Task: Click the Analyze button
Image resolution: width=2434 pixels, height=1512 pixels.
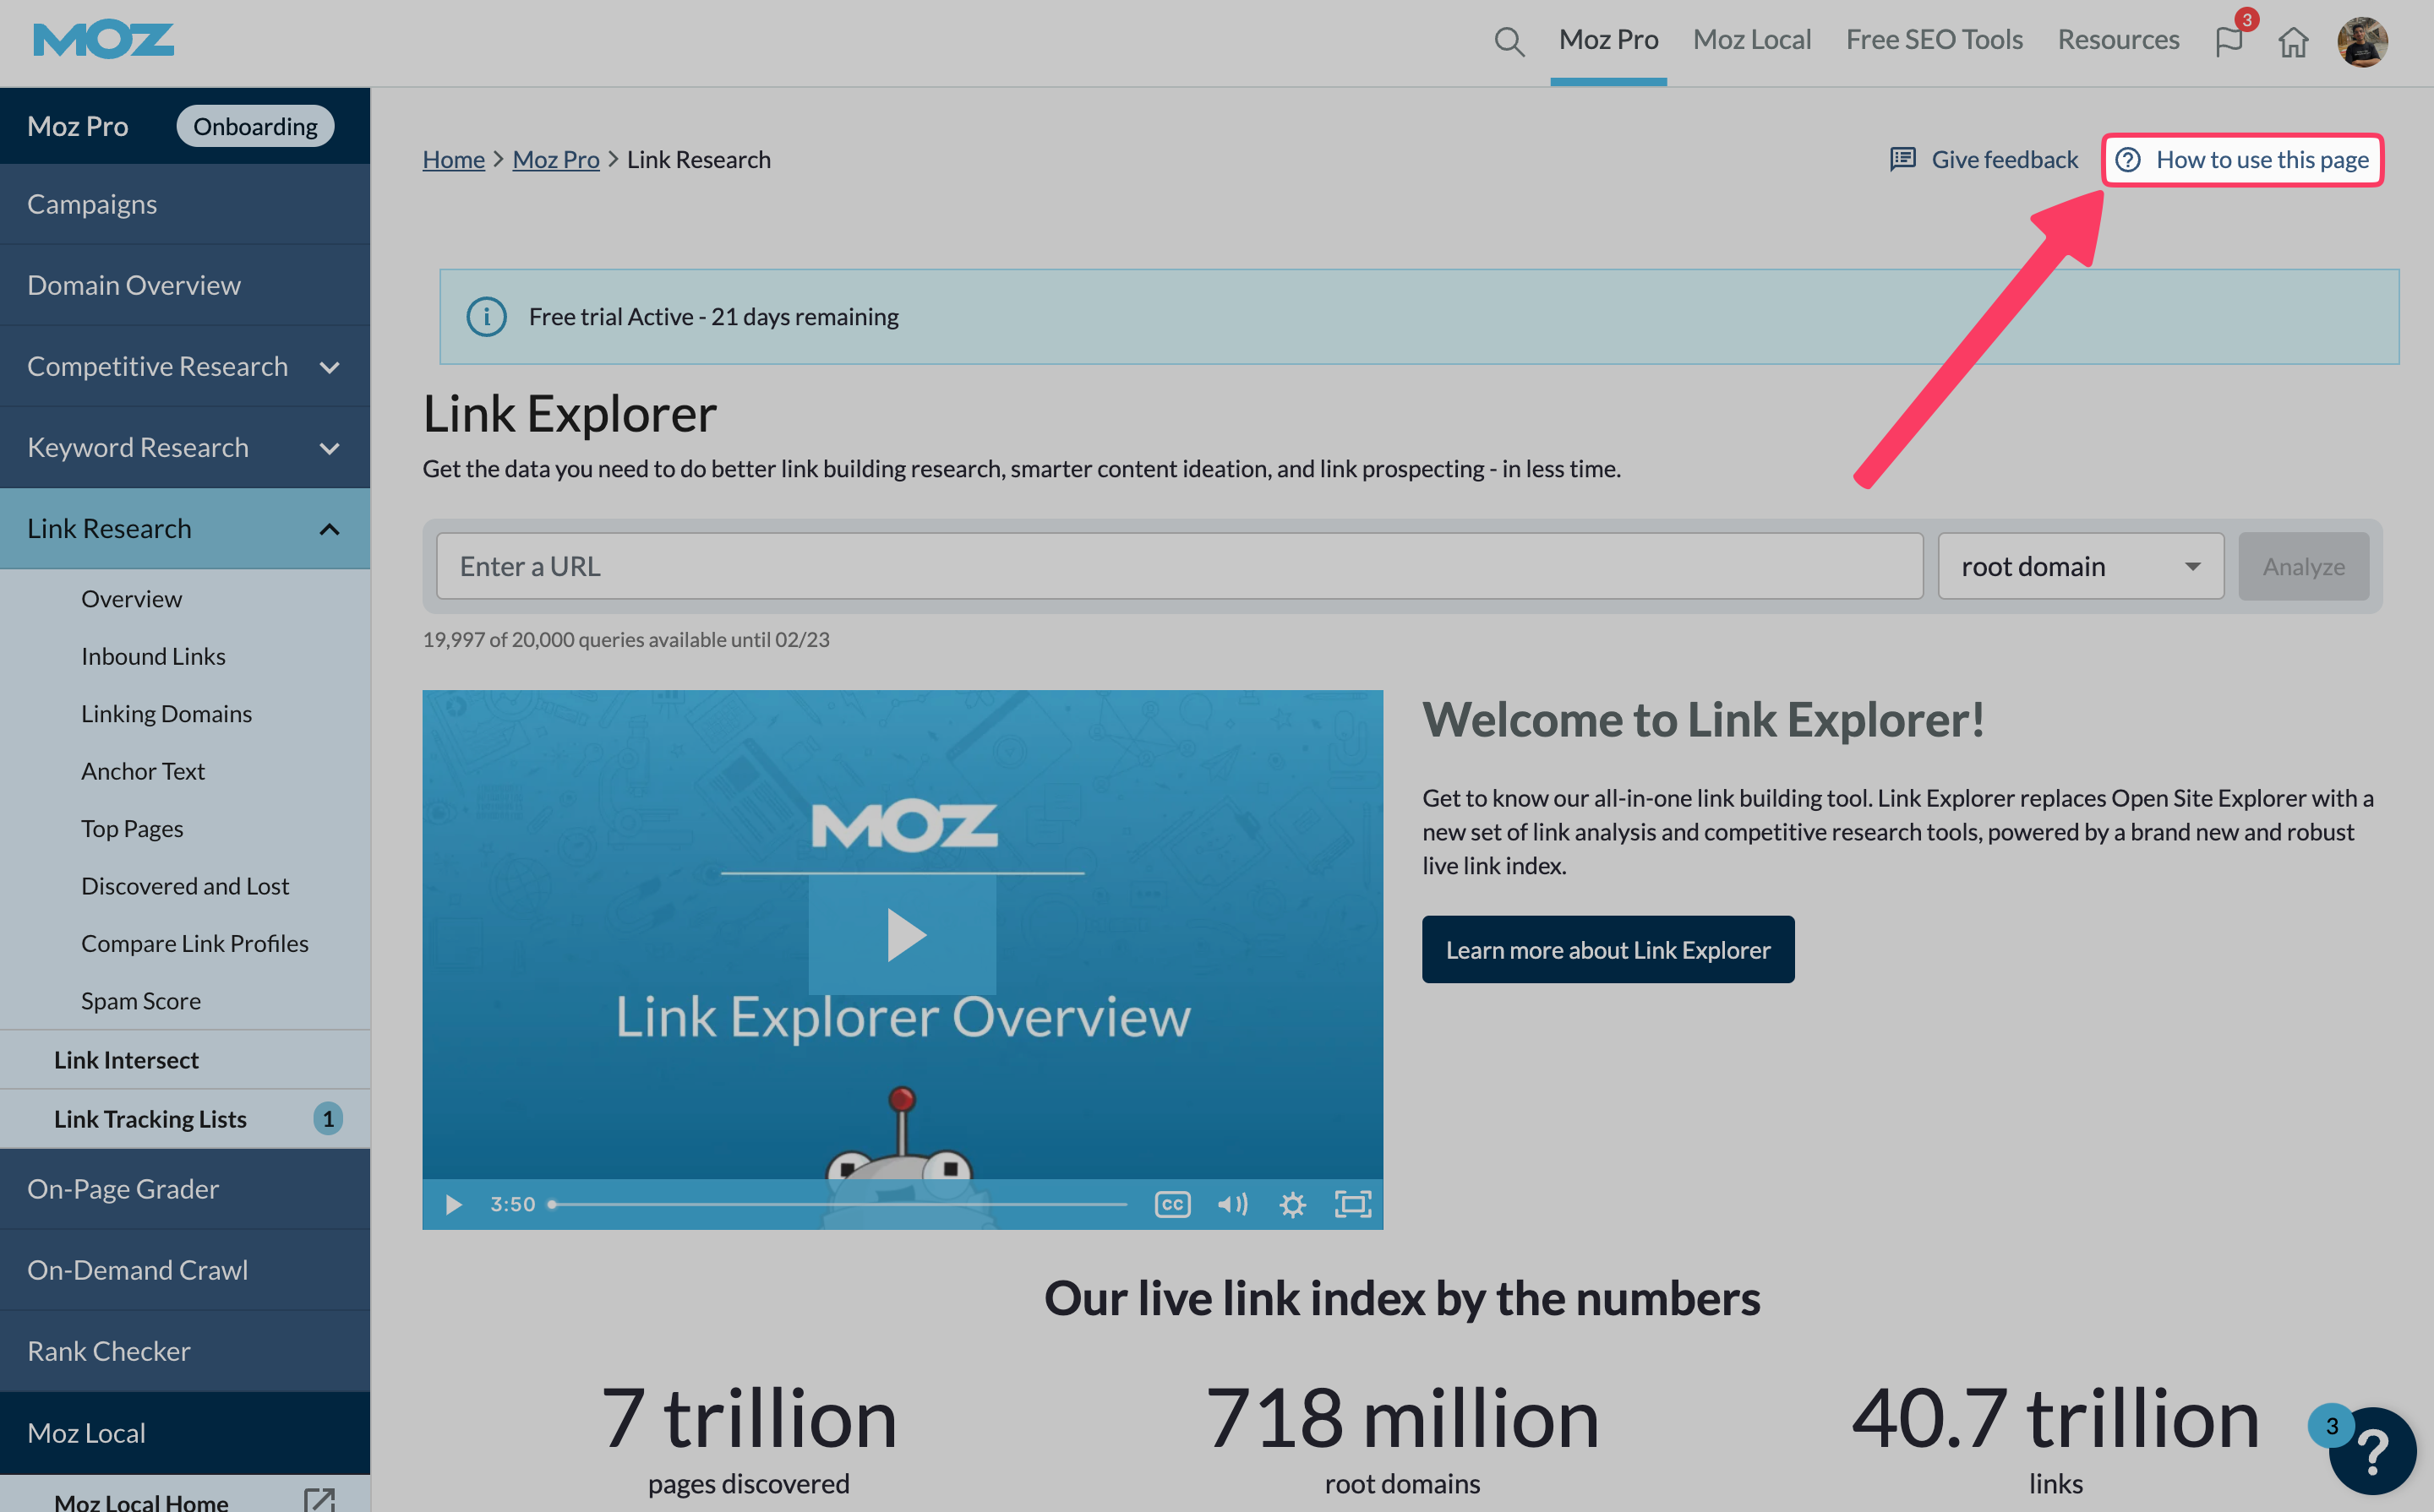Action: [x=2304, y=566]
